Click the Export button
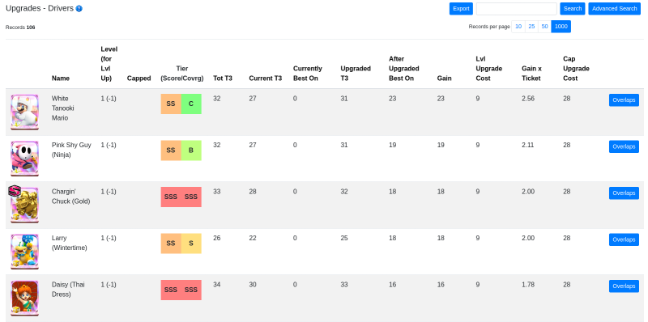This screenshot has height=322, width=648. (461, 9)
